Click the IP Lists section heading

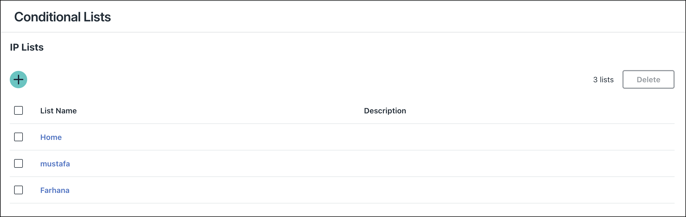click(x=26, y=47)
